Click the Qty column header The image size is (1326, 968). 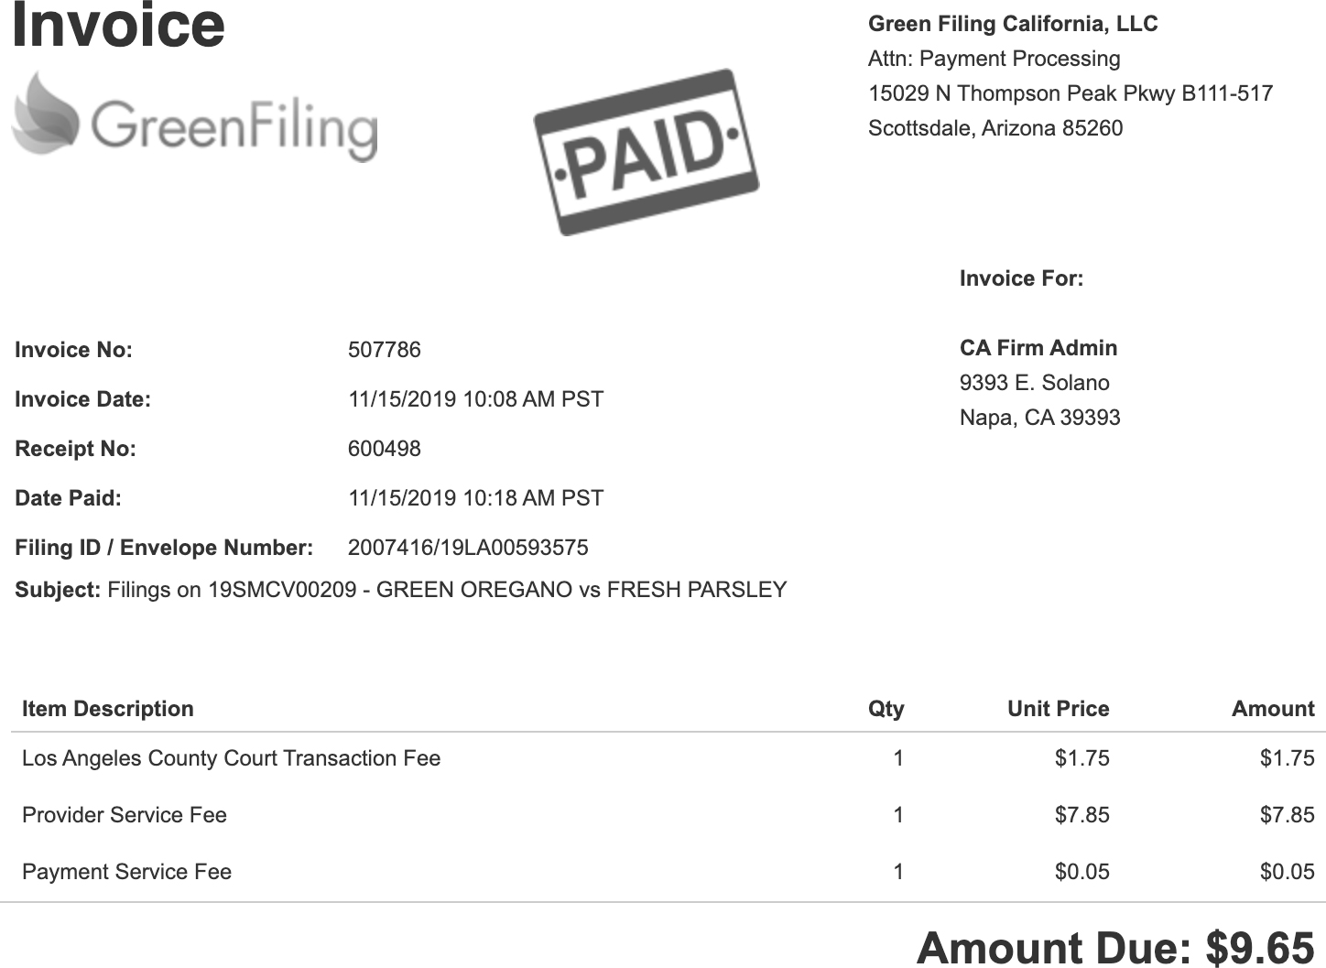[886, 709]
